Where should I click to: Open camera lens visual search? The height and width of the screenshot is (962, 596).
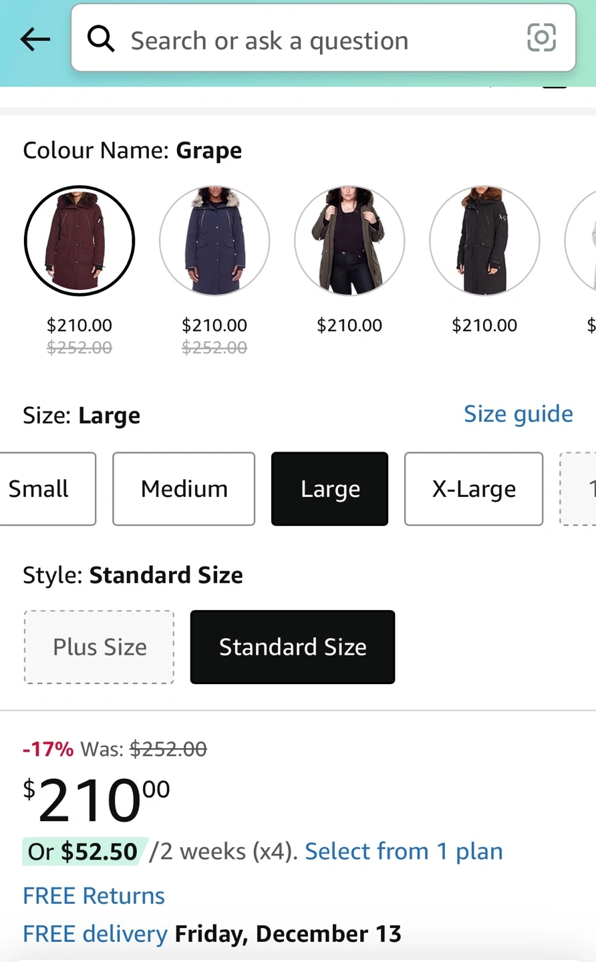click(x=541, y=38)
